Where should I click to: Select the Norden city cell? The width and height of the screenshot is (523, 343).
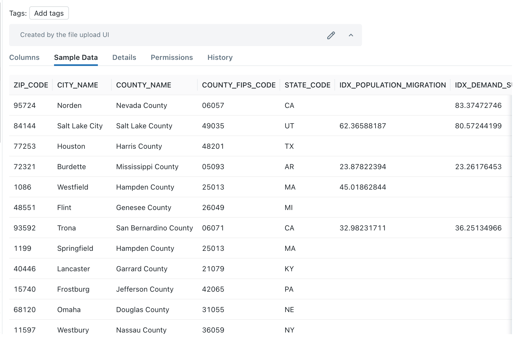point(69,105)
